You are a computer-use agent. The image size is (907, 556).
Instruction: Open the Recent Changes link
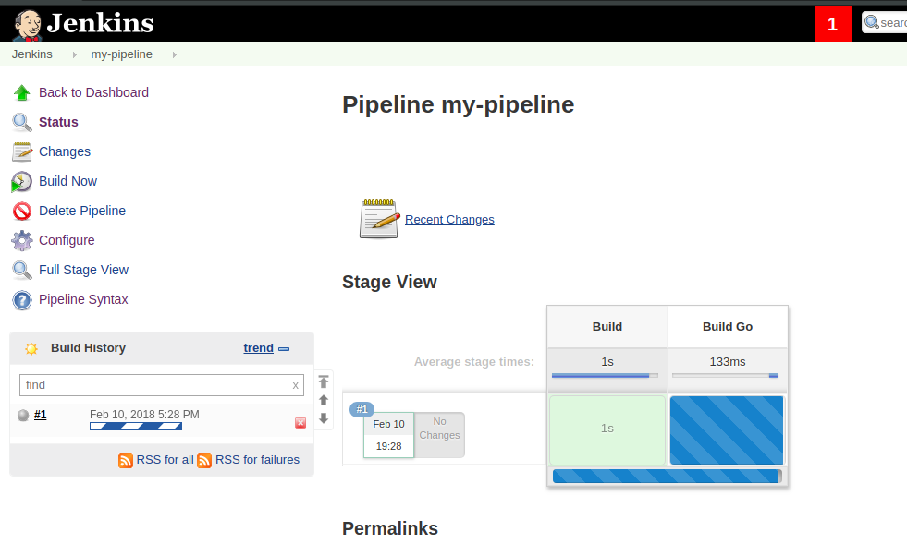tap(449, 220)
